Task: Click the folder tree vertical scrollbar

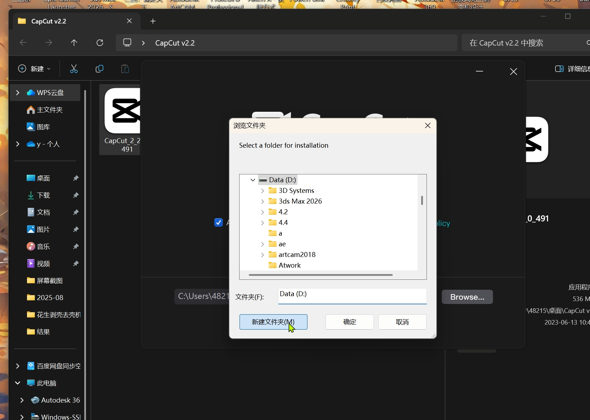Action: pyautogui.click(x=422, y=200)
